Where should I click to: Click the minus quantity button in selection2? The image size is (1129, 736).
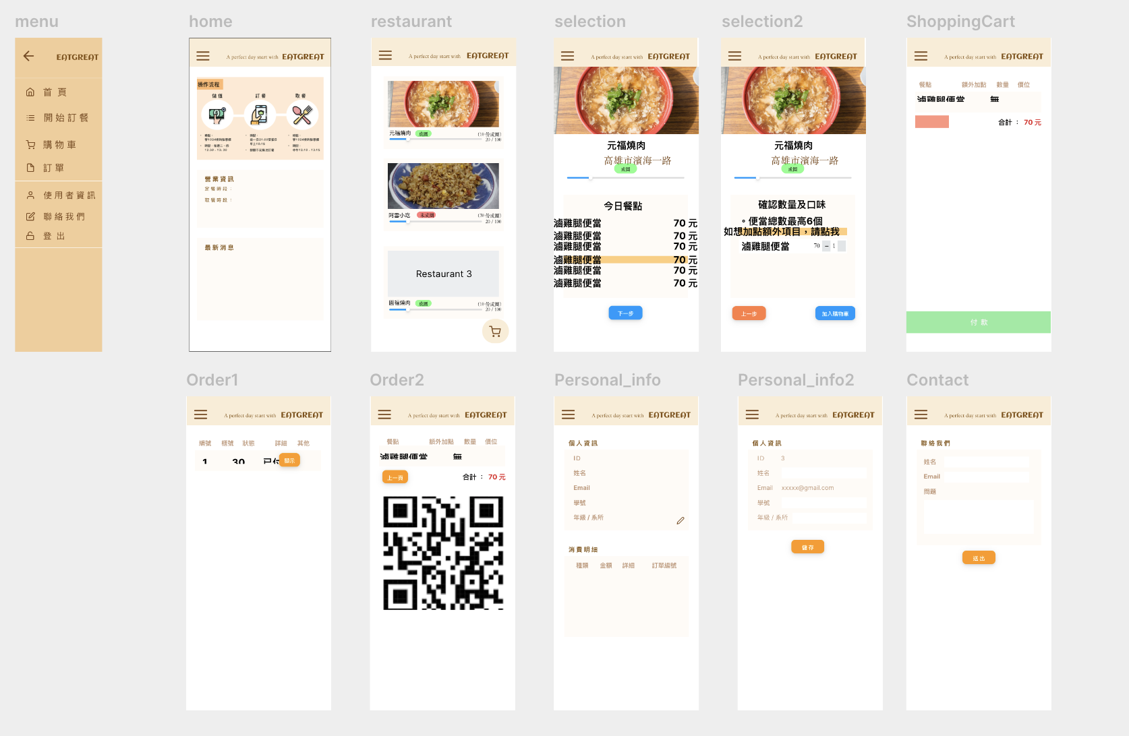pos(826,246)
